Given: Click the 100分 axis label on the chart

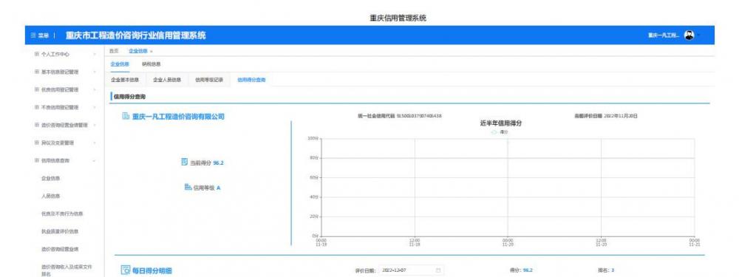Looking at the screenshot, I should (x=313, y=139).
